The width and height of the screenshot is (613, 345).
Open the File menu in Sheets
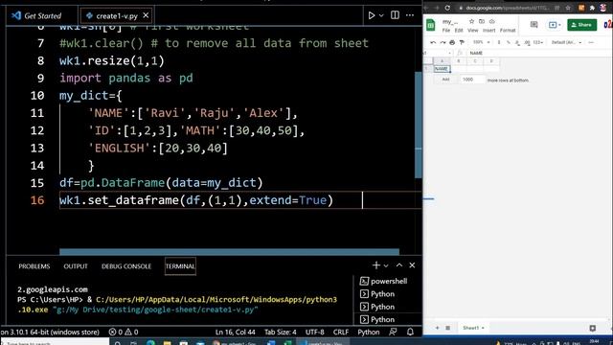446,30
